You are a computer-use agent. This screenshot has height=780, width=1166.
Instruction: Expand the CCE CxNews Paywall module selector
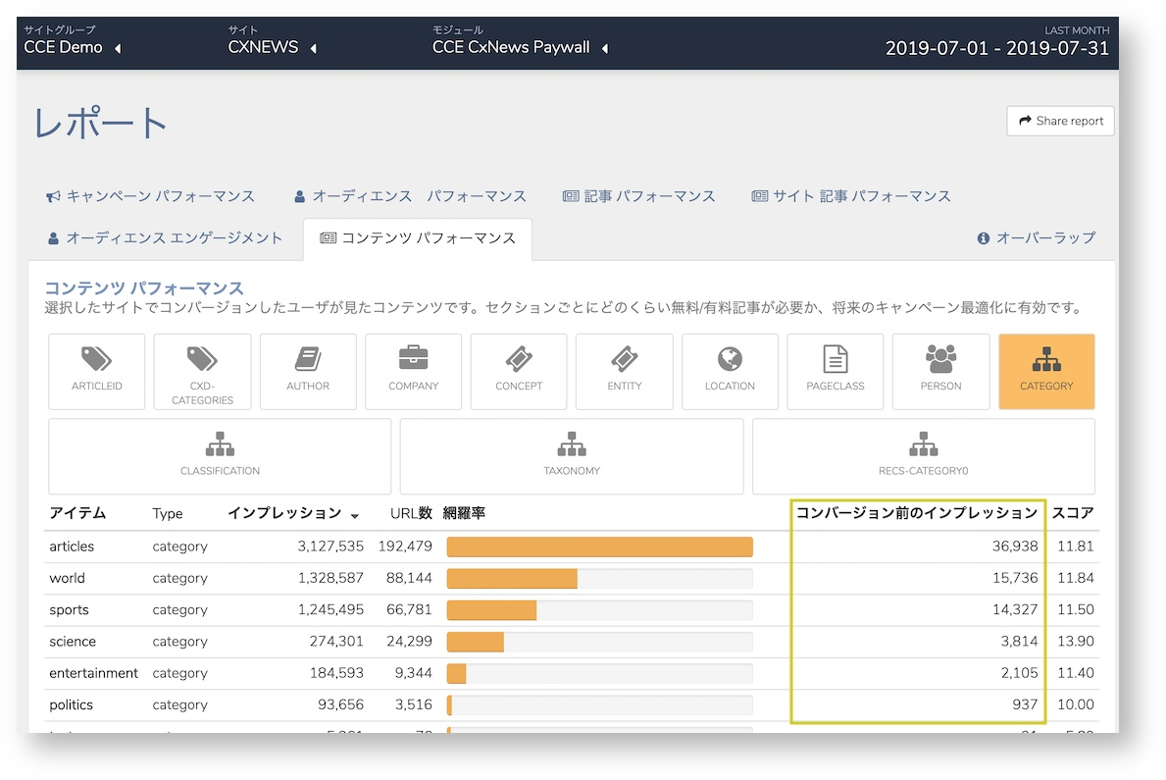click(x=521, y=47)
